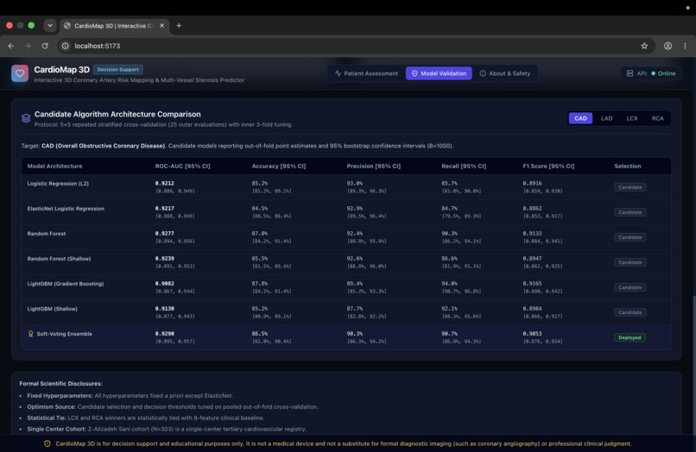Viewport: 696px width, 452px height.
Task: Click precision value 93.0% for Logistic Regression
Action: [x=355, y=183]
